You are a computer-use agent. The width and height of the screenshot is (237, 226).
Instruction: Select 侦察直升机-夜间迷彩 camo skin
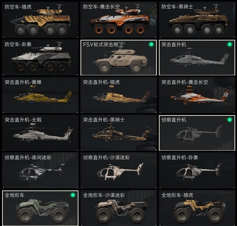[x=40, y=170]
